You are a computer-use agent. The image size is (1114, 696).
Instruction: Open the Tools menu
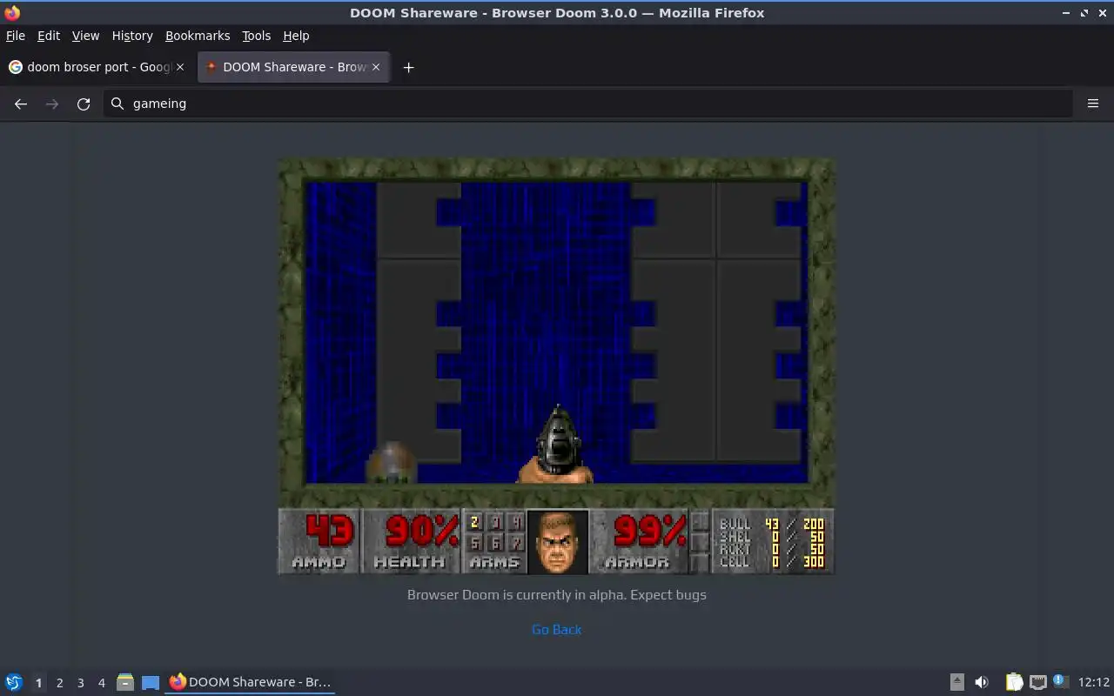click(x=256, y=36)
